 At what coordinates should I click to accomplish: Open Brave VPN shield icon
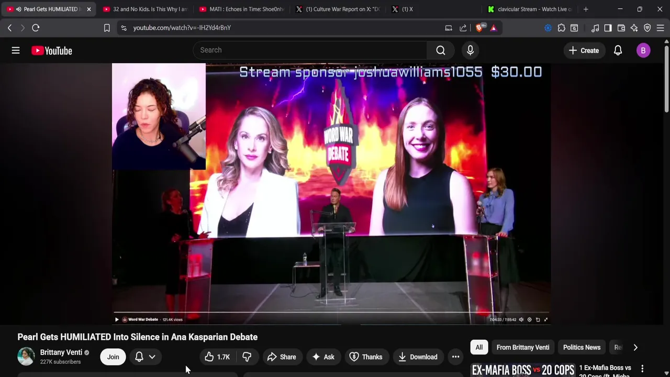[647, 28]
